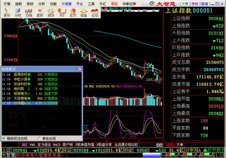Click the 商城 store button

click(195, 4)
